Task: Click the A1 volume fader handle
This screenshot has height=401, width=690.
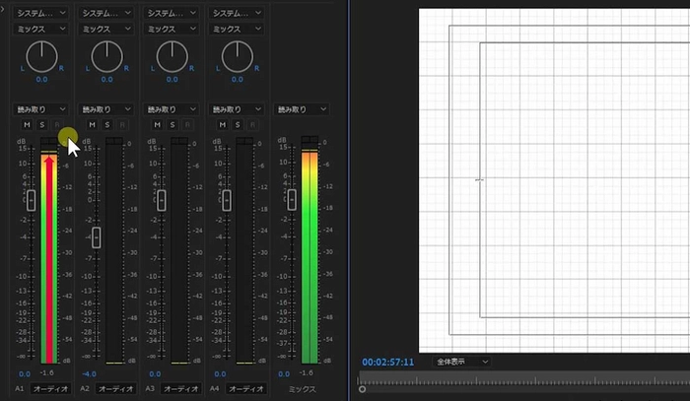Action: (x=32, y=201)
